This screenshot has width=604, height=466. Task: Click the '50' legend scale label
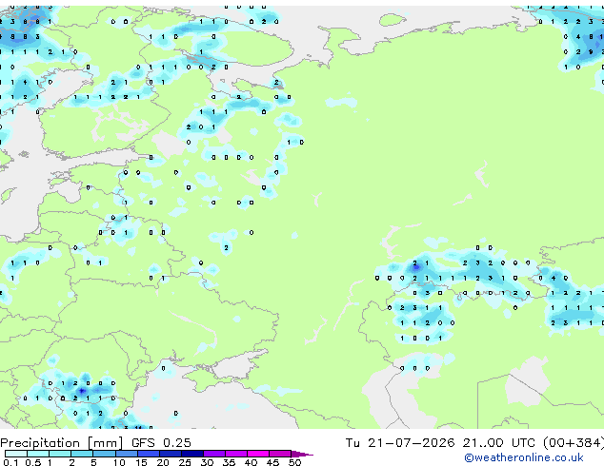coord(294,462)
